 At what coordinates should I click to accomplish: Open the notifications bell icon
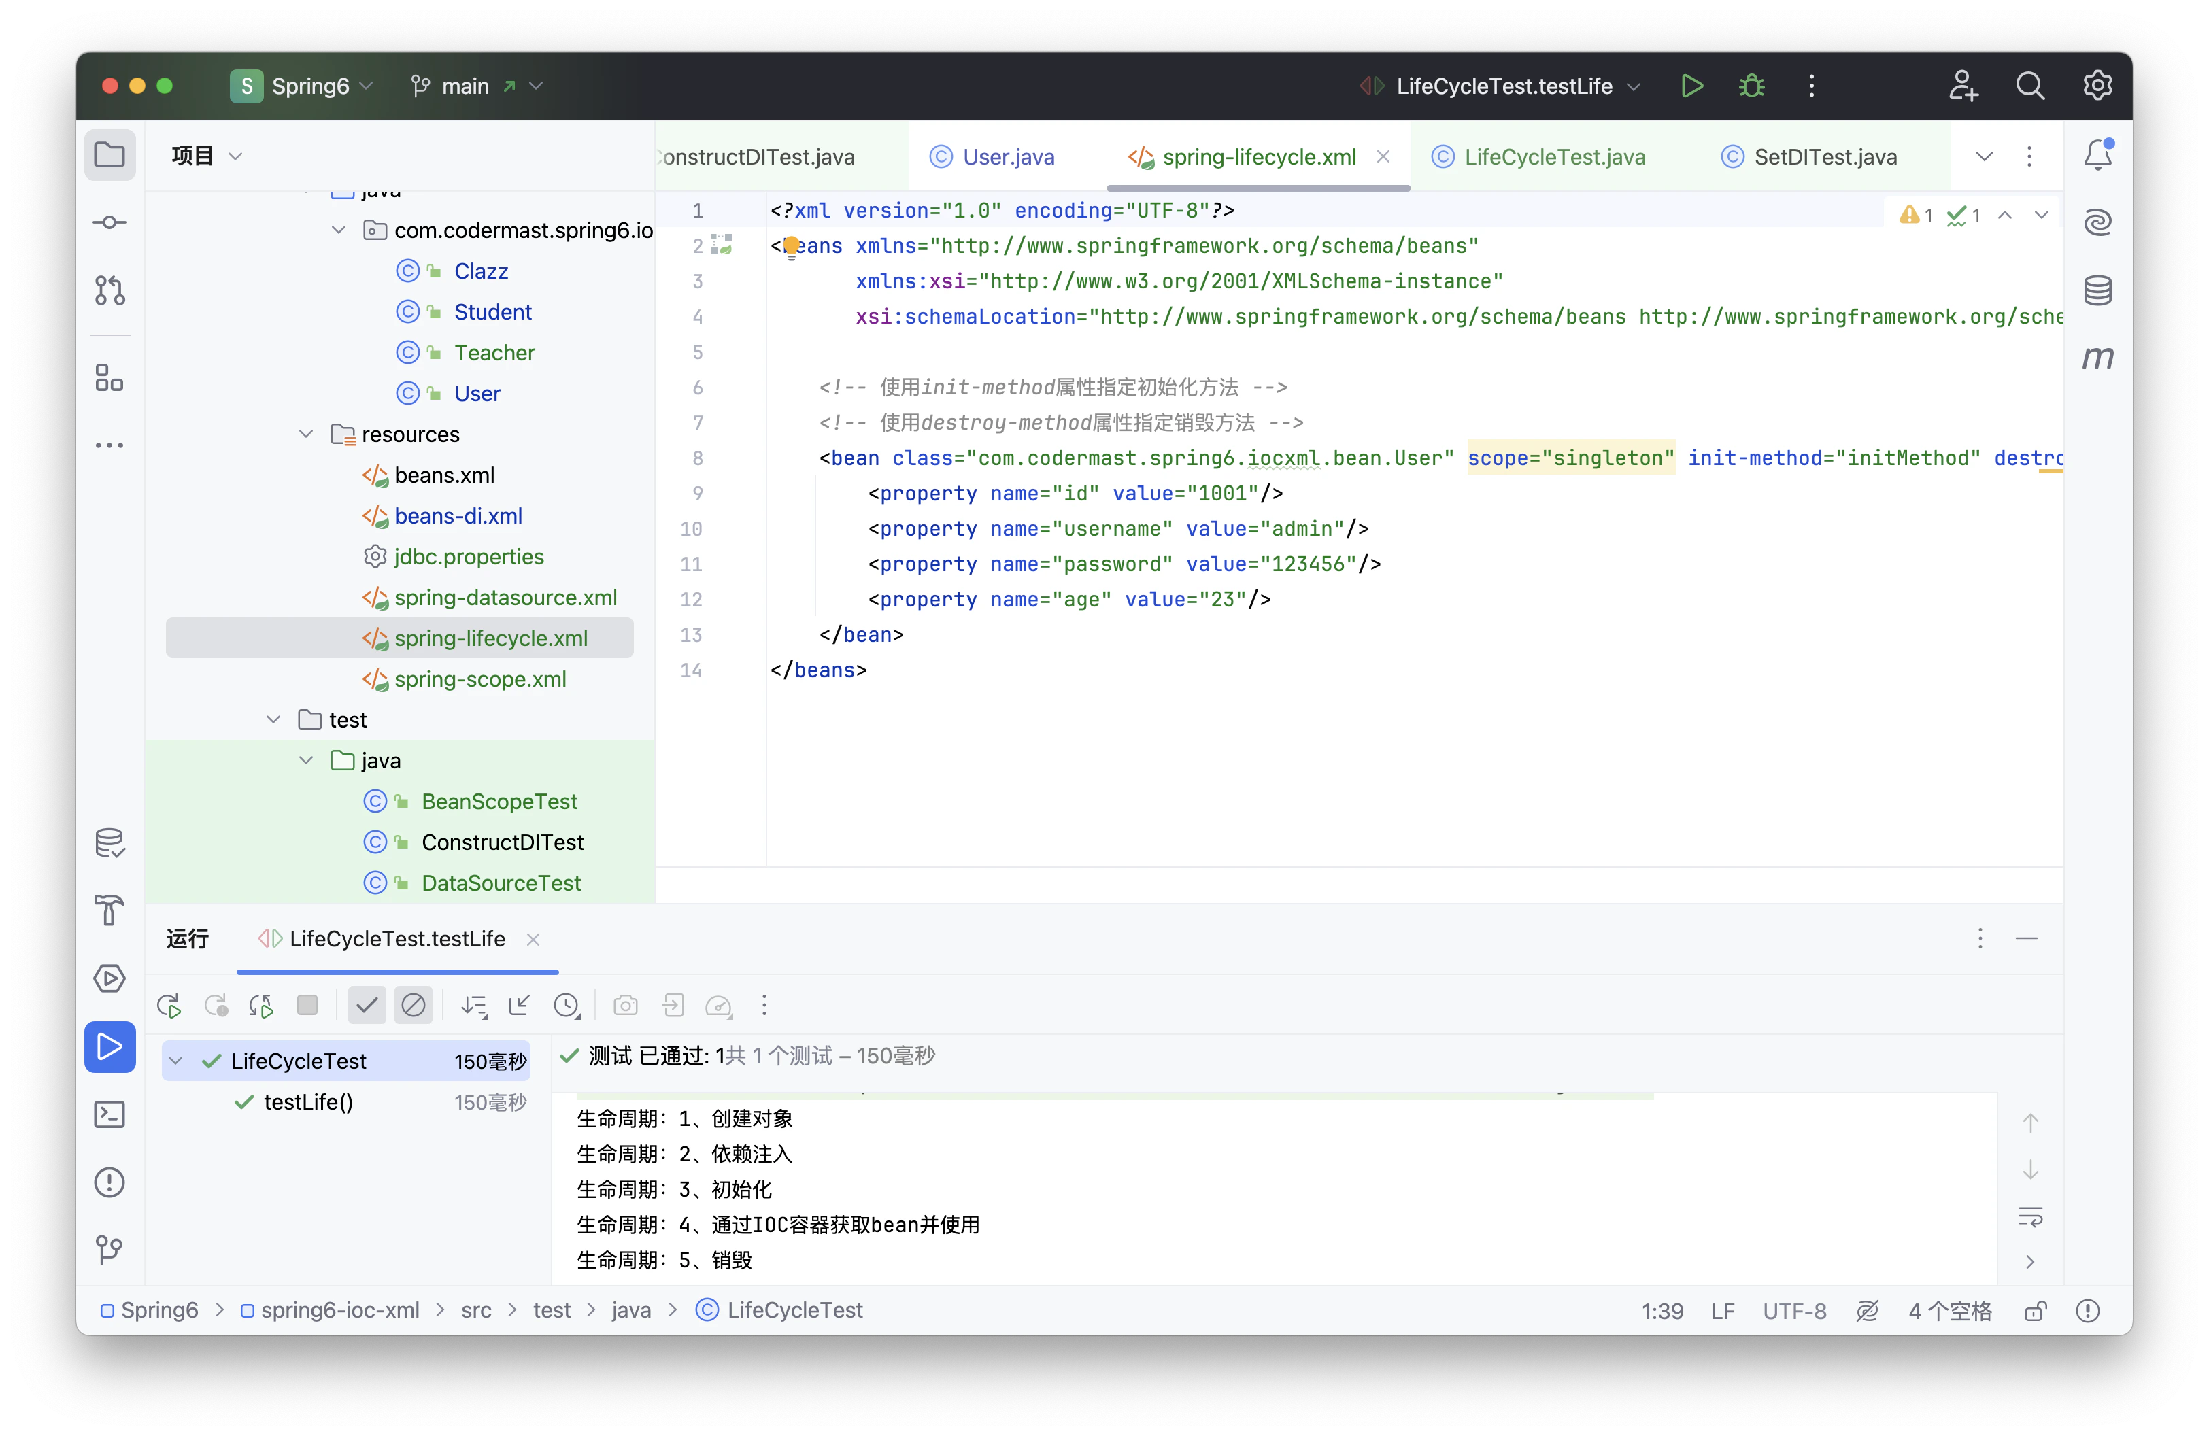pyautogui.click(x=2097, y=155)
